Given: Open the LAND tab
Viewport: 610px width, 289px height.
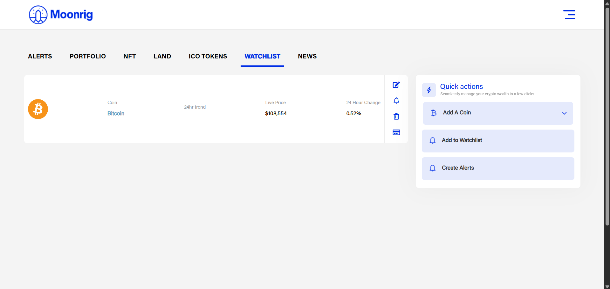Looking at the screenshot, I should coord(162,56).
